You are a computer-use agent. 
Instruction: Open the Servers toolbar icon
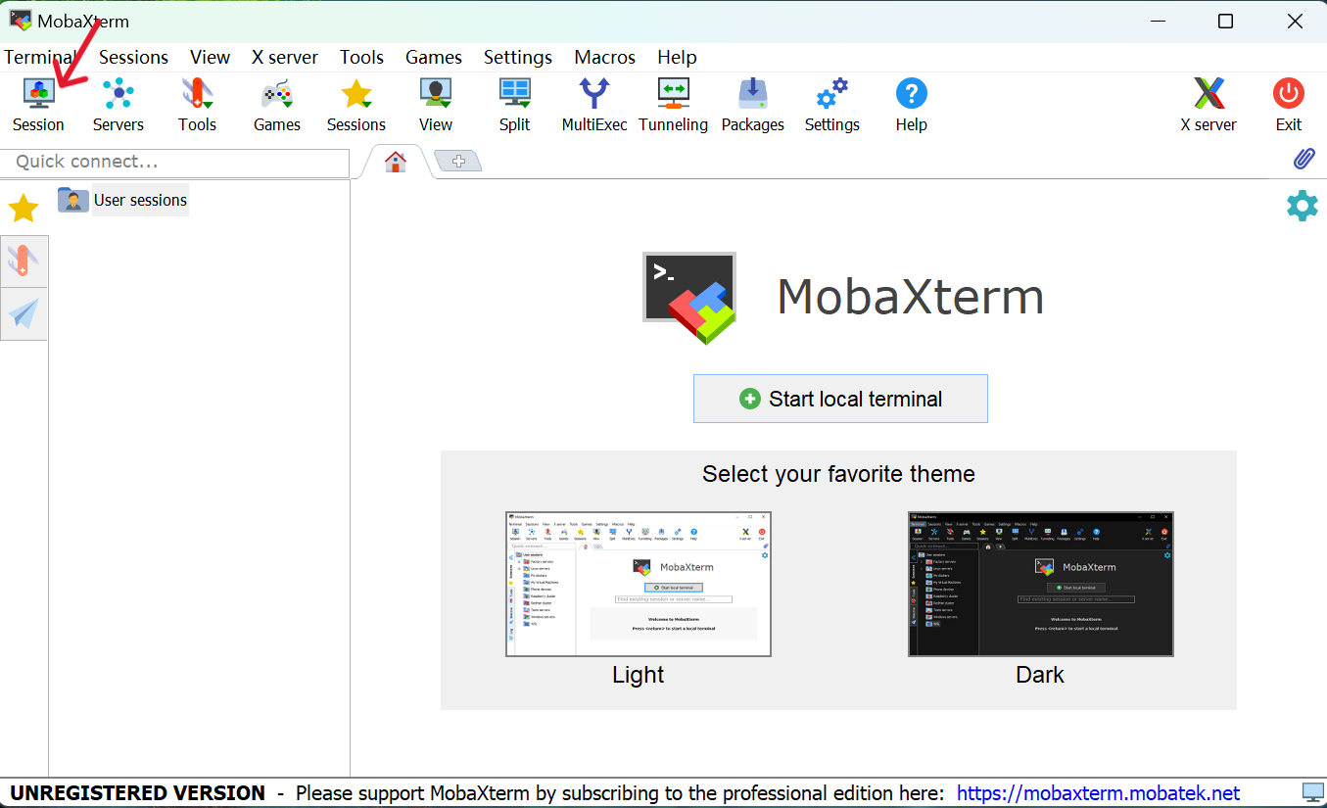click(x=118, y=106)
